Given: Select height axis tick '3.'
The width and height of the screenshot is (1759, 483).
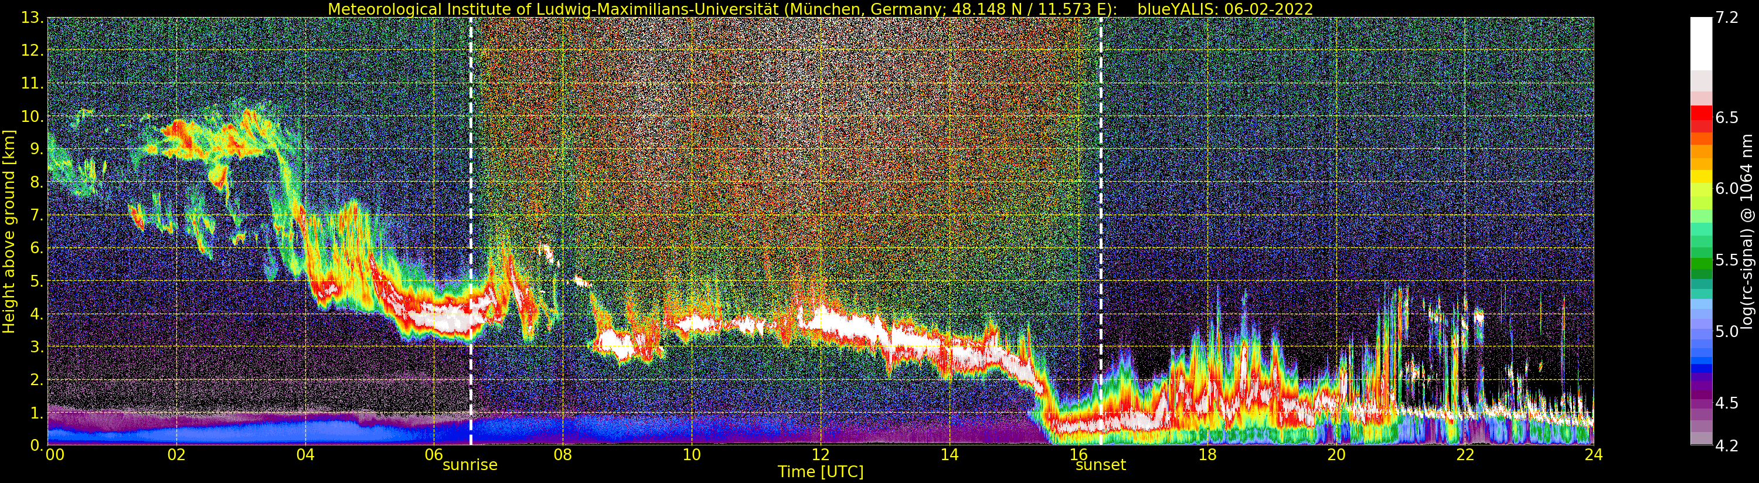Looking at the screenshot, I should 37,347.
